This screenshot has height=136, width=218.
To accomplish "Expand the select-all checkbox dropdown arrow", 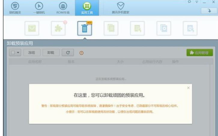I will [18, 53].
